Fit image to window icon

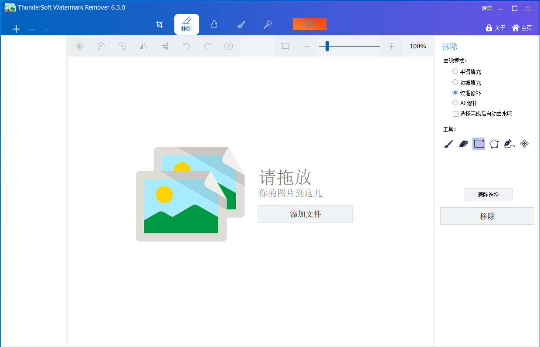tap(285, 46)
